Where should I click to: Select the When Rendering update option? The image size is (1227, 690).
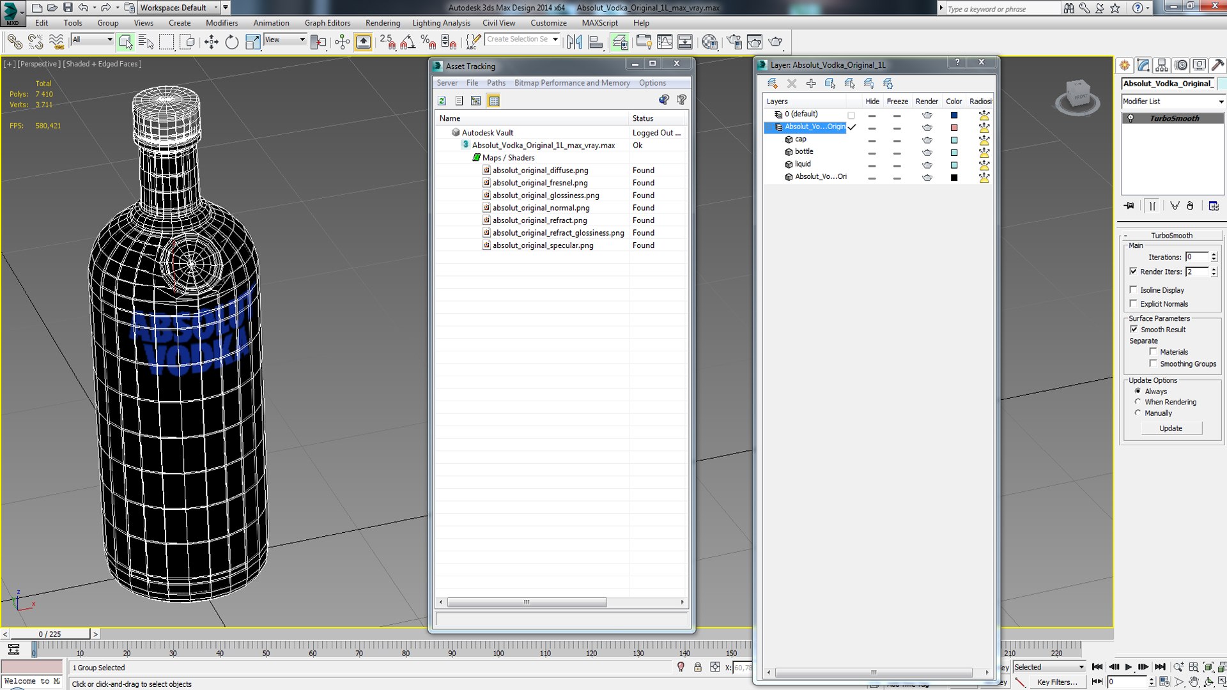pos(1138,402)
